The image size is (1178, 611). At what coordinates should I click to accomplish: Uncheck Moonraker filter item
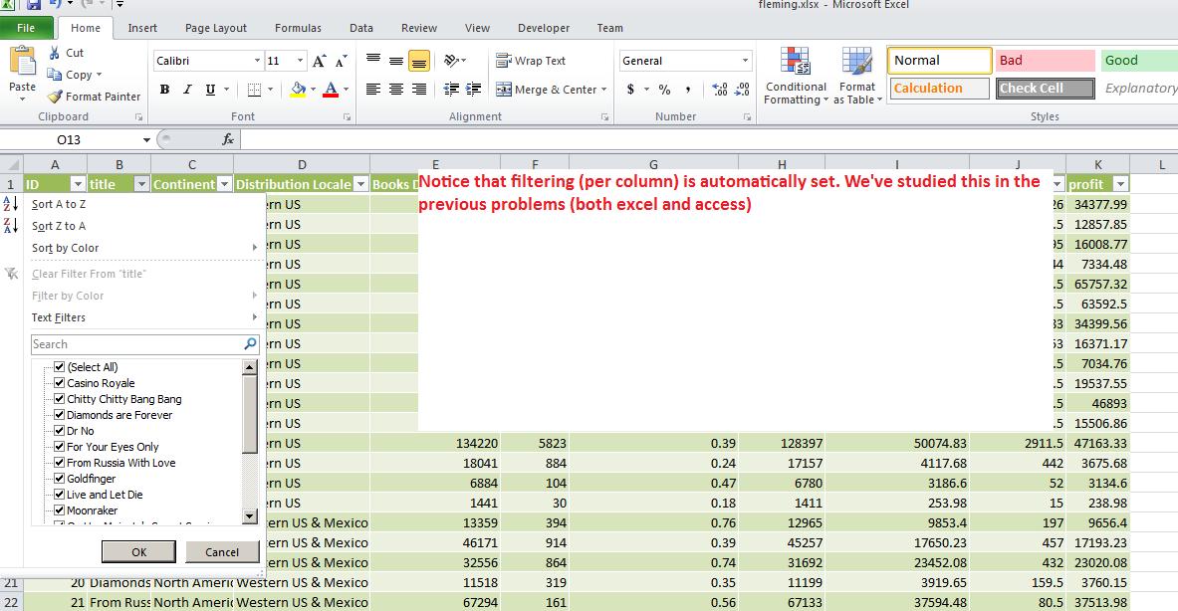(60, 510)
